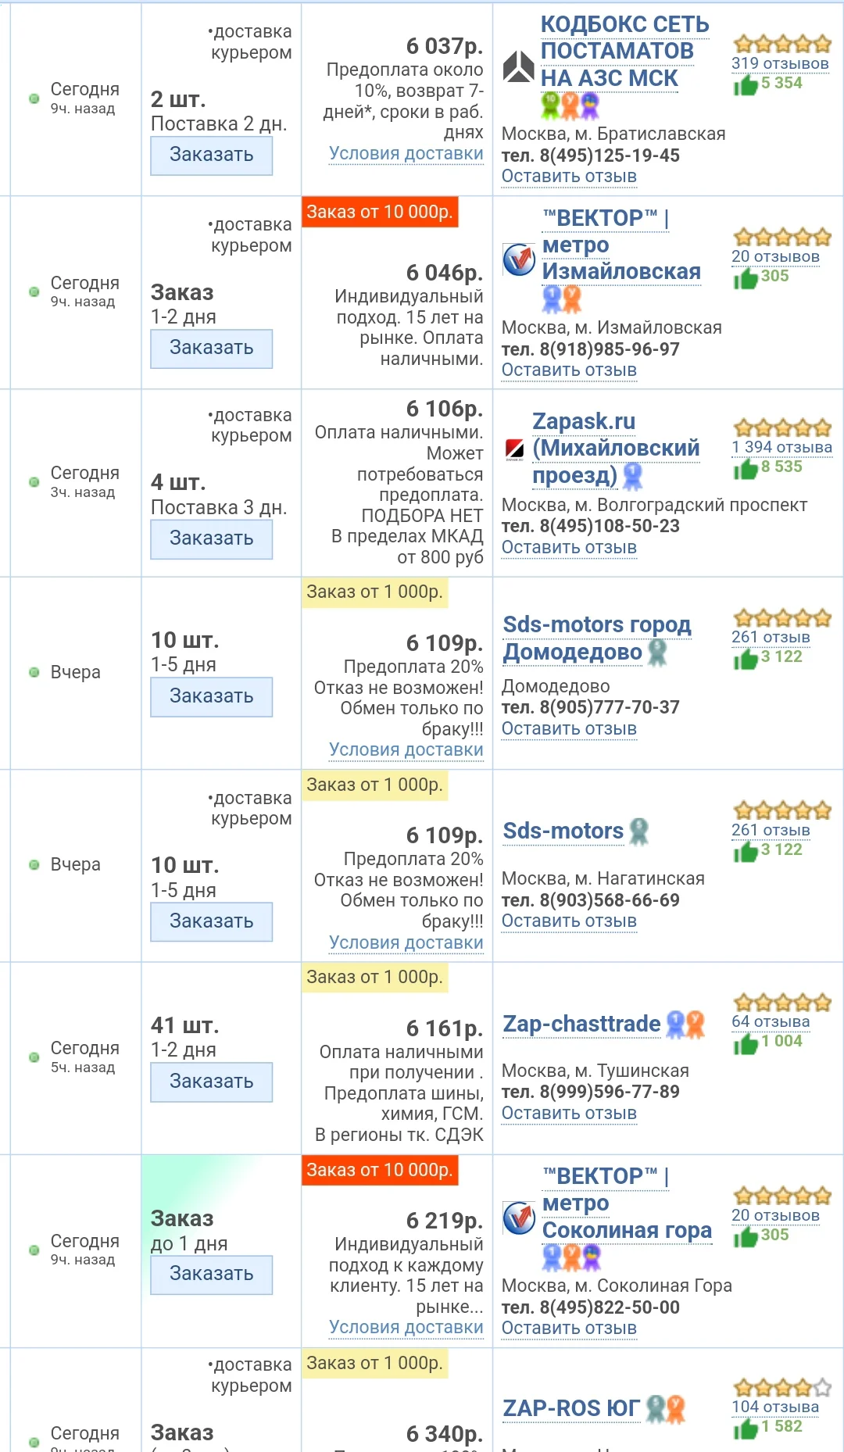The height and width of the screenshot is (1452, 844).
Task: Click the award ribbon icon next to Sds-motors город Домодедово
Action: tap(658, 653)
